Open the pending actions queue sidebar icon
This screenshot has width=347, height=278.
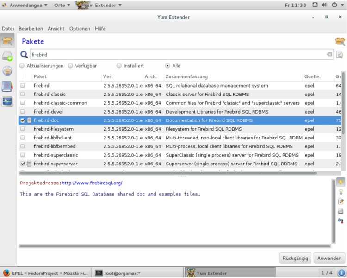pos(7,57)
